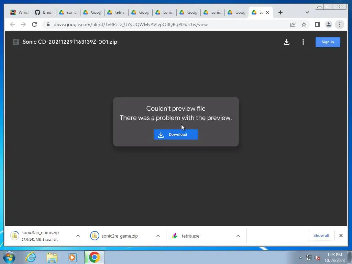Click the sonic2re_game.zip file icon
Image resolution: width=352 pixels, height=264 pixels.
(x=95, y=236)
